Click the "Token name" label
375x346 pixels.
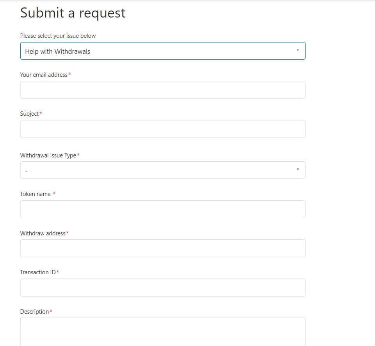[36, 194]
